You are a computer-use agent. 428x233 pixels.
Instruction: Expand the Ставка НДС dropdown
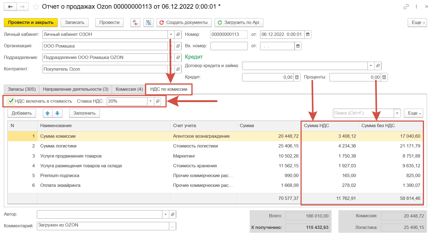(151, 101)
